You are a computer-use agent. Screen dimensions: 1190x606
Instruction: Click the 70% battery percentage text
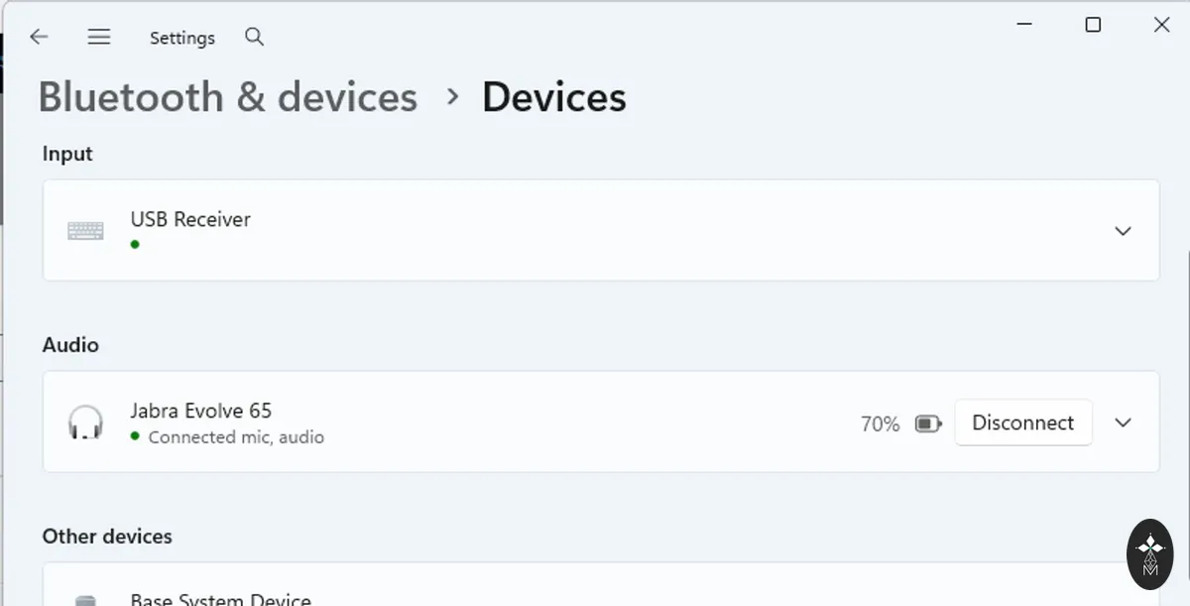tap(881, 424)
